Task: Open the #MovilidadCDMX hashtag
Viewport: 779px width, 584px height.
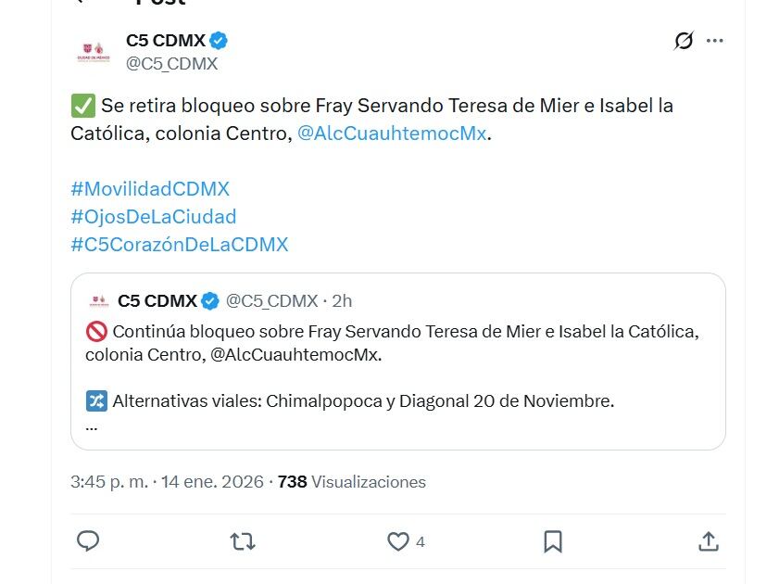Action: coord(150,188)
